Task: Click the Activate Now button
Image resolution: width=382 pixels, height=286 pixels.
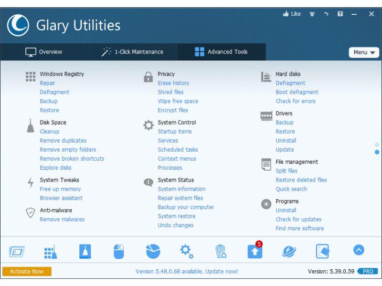Action: tap(27, 271)
